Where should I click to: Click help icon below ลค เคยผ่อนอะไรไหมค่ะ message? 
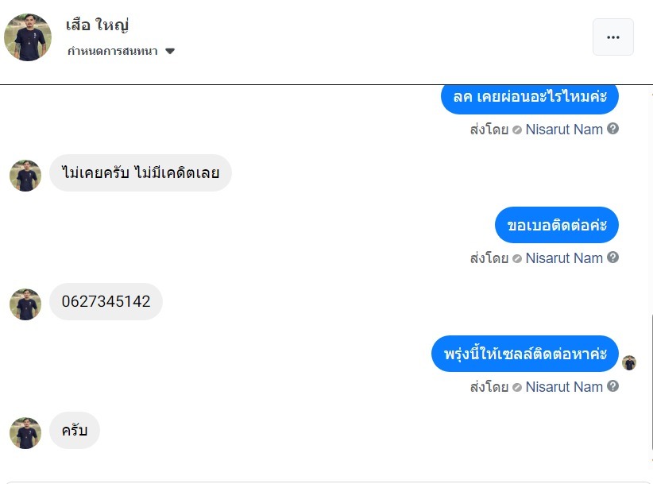coord(612,129)
